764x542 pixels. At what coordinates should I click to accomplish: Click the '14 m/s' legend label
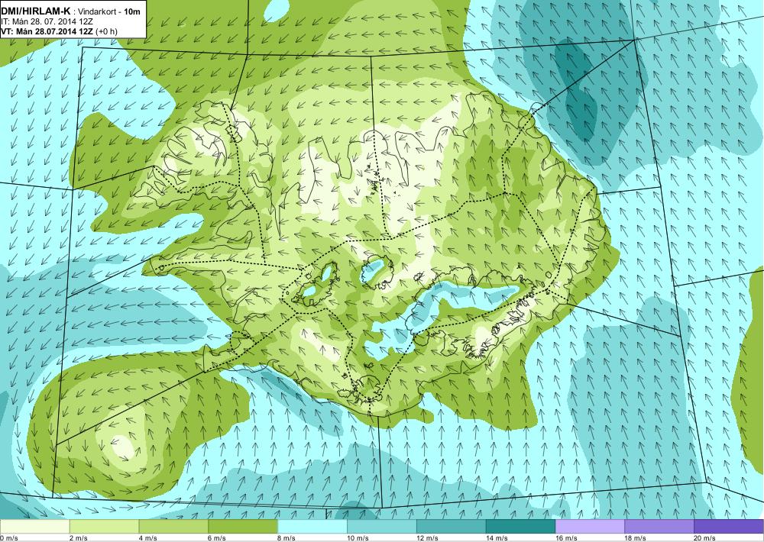tap(497, 538)
